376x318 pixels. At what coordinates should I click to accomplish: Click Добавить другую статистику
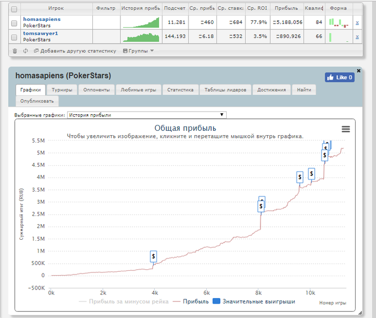click(x=75, y=51)
